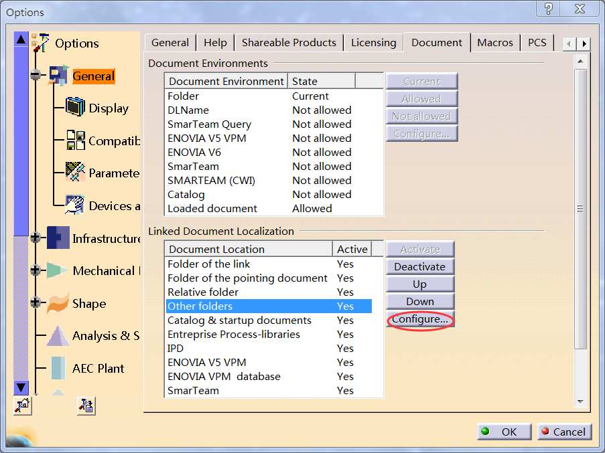This screenshot has height=453, width=605.
Task: Select the Display tree item label
Action: 109,108
